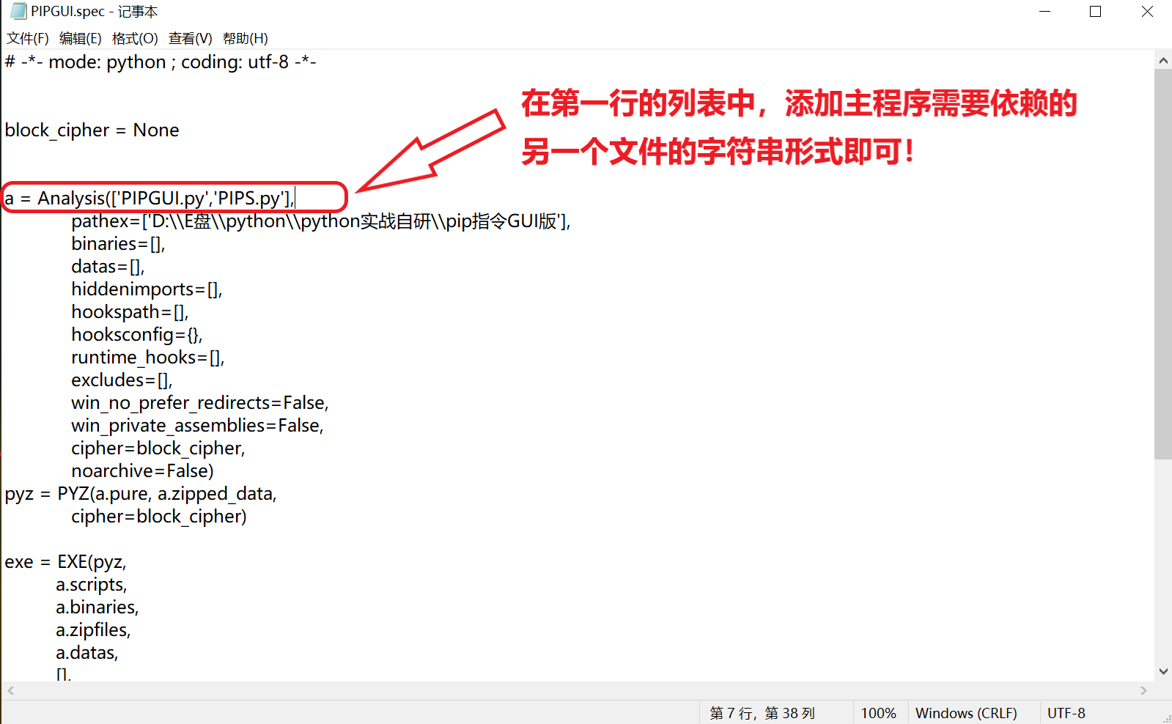Click the horizontal scrollbar left arrow
The width and height of the screenshot is (1172, 724).
(x=10, y=690)
